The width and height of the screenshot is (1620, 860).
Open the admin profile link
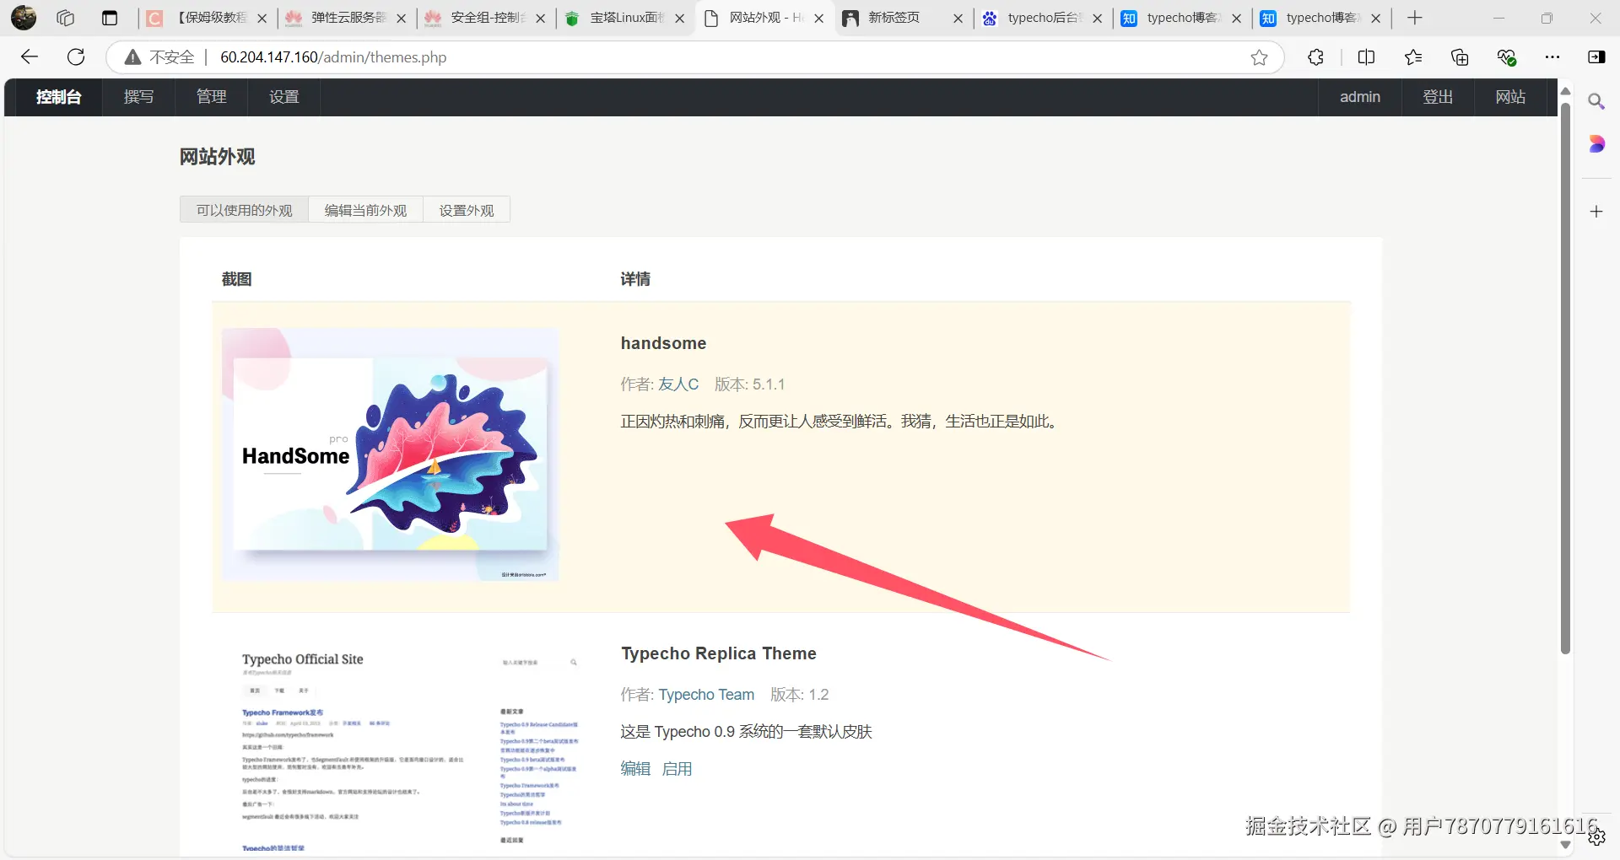point(1360,97)
